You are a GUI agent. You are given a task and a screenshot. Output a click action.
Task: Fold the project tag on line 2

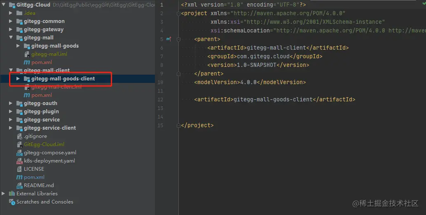tap(178, 14)
